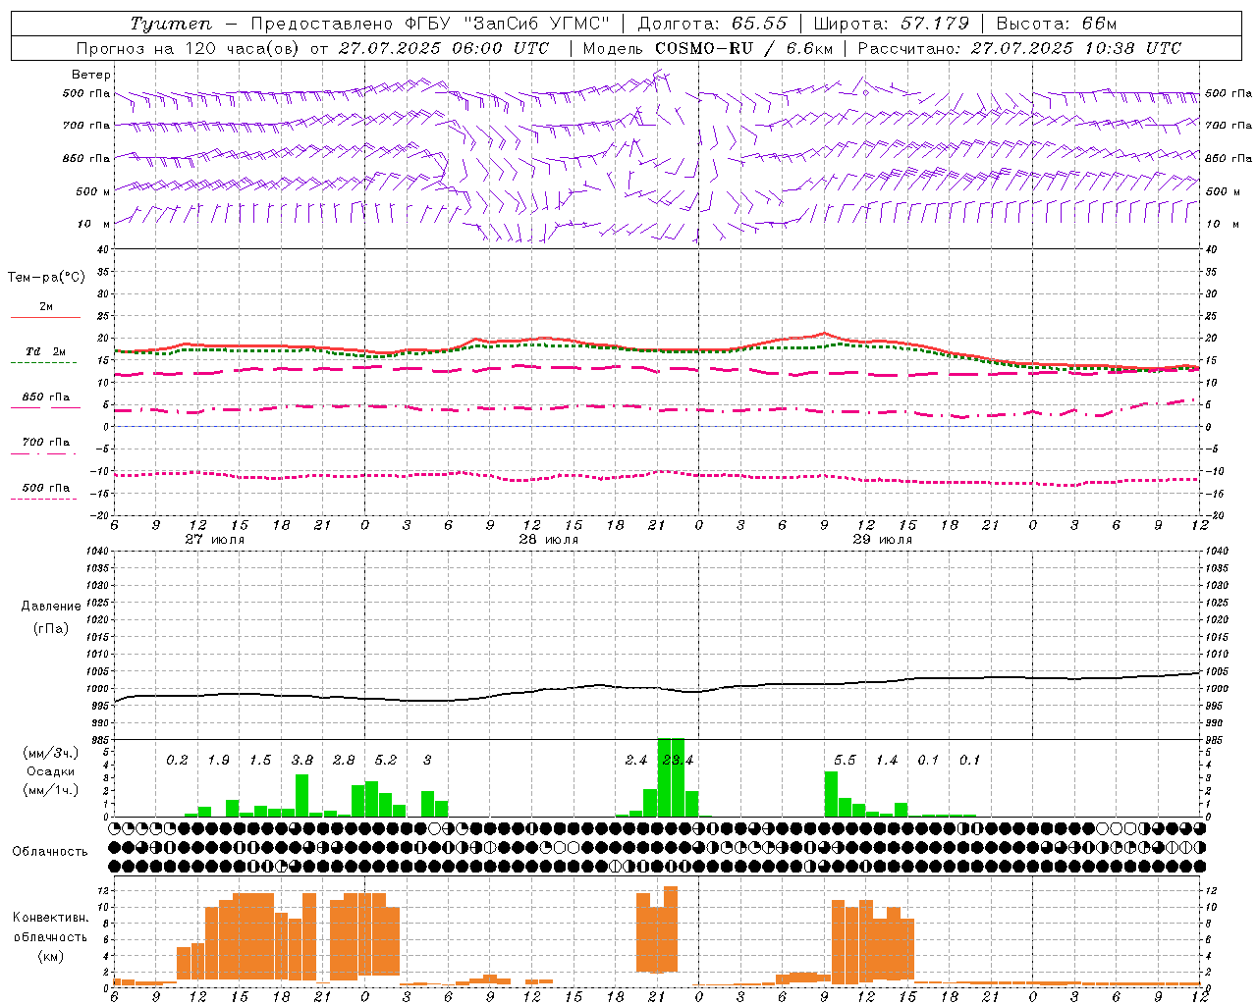Click left "700 гПа" wind level label
1257x1005 pixels.
[x=86, y=126]
